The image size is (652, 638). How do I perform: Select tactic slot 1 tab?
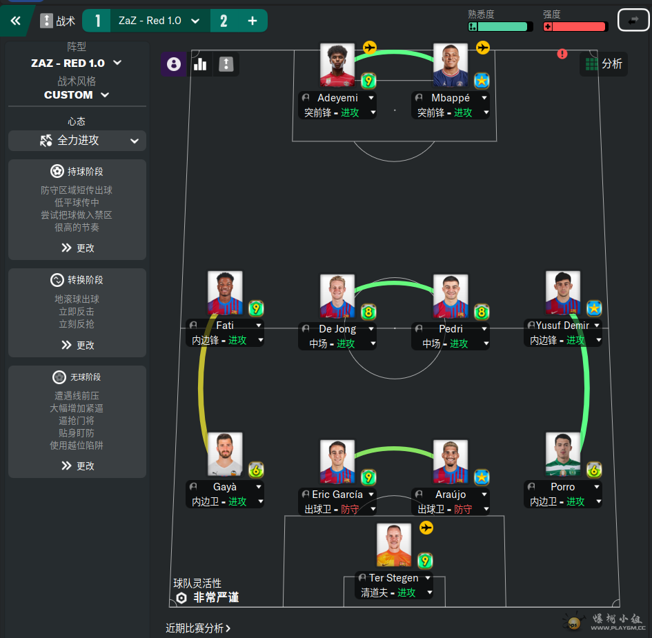[97, 21]
